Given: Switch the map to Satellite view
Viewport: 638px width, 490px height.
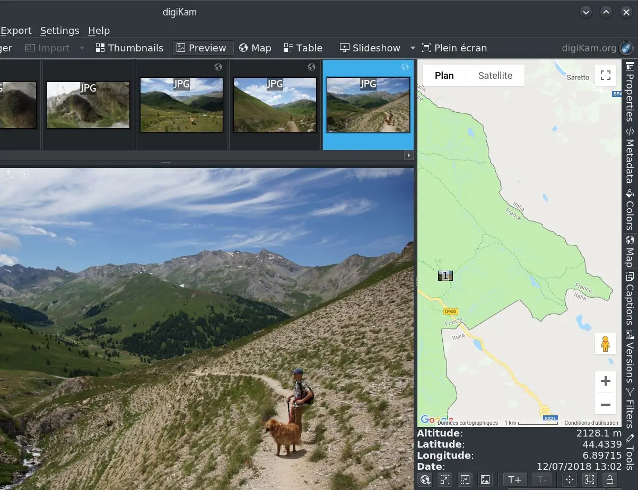Looking at the screenshot, I should tap(494, 75).
